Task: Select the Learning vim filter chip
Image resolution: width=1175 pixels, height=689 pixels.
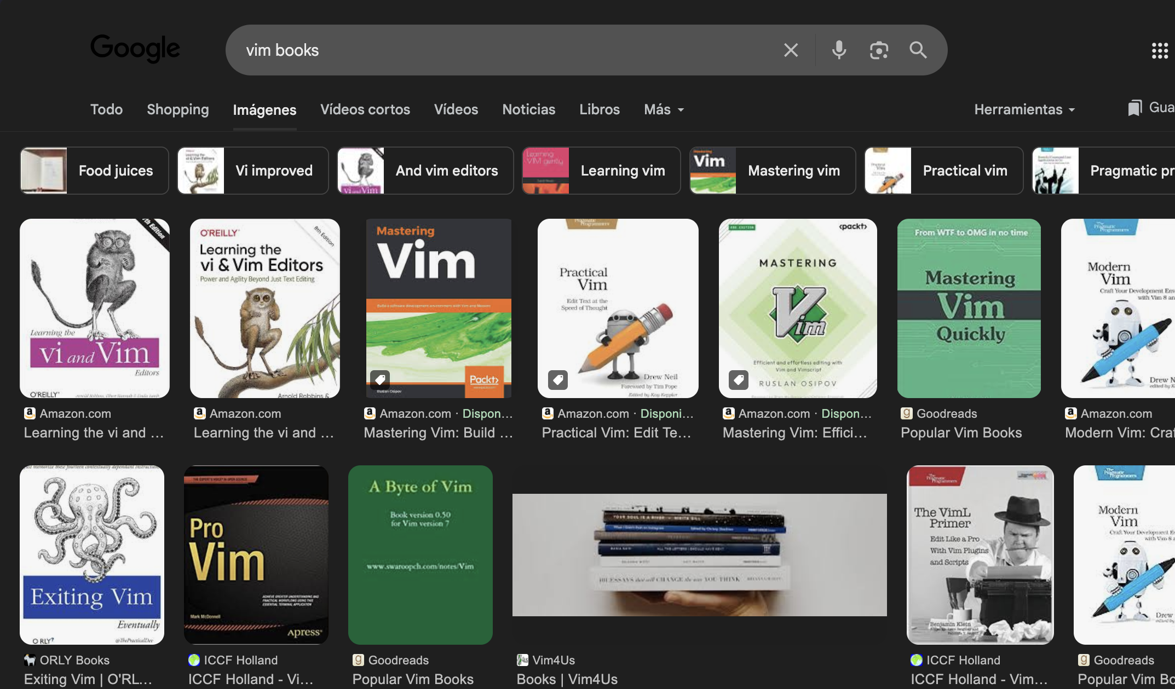Action: coord(601,170)
